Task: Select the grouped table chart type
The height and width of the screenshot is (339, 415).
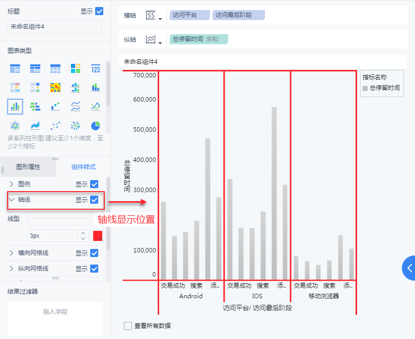Action: coord(15,68)
